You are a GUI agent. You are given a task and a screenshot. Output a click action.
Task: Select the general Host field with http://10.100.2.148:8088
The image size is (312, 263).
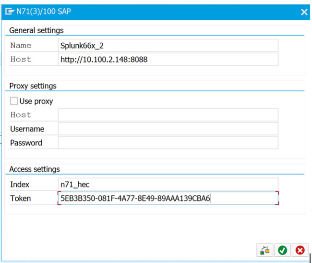pyautogui.click(x=168, y=59)
